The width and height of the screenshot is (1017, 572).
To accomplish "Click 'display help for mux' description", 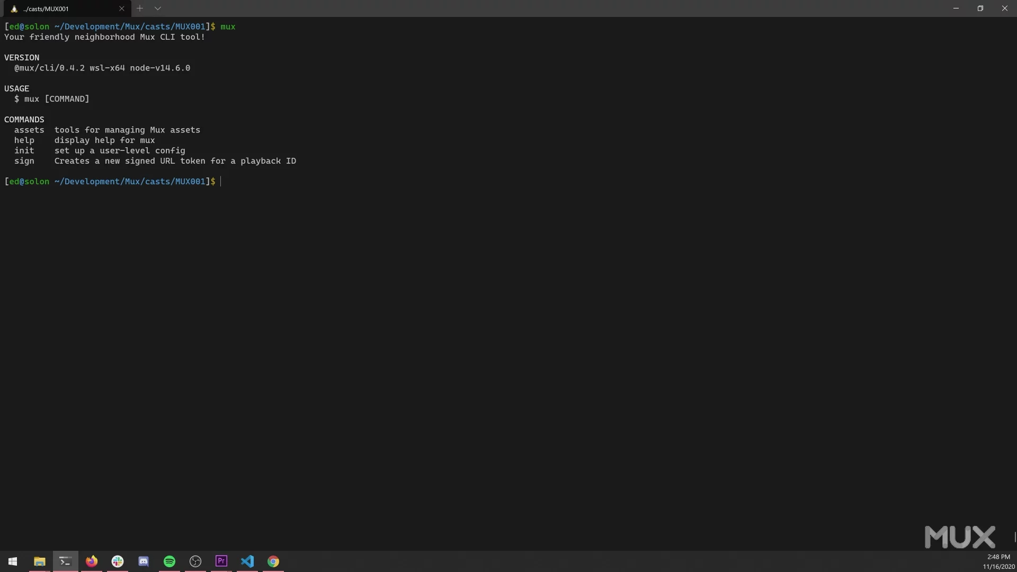I will [x=104, y=140].
